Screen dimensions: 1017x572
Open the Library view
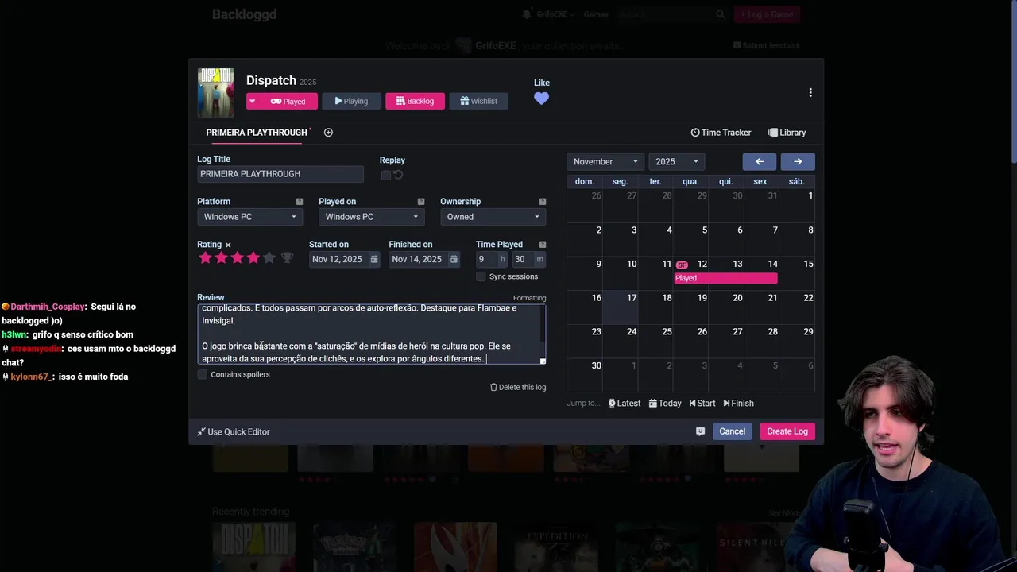787,133
